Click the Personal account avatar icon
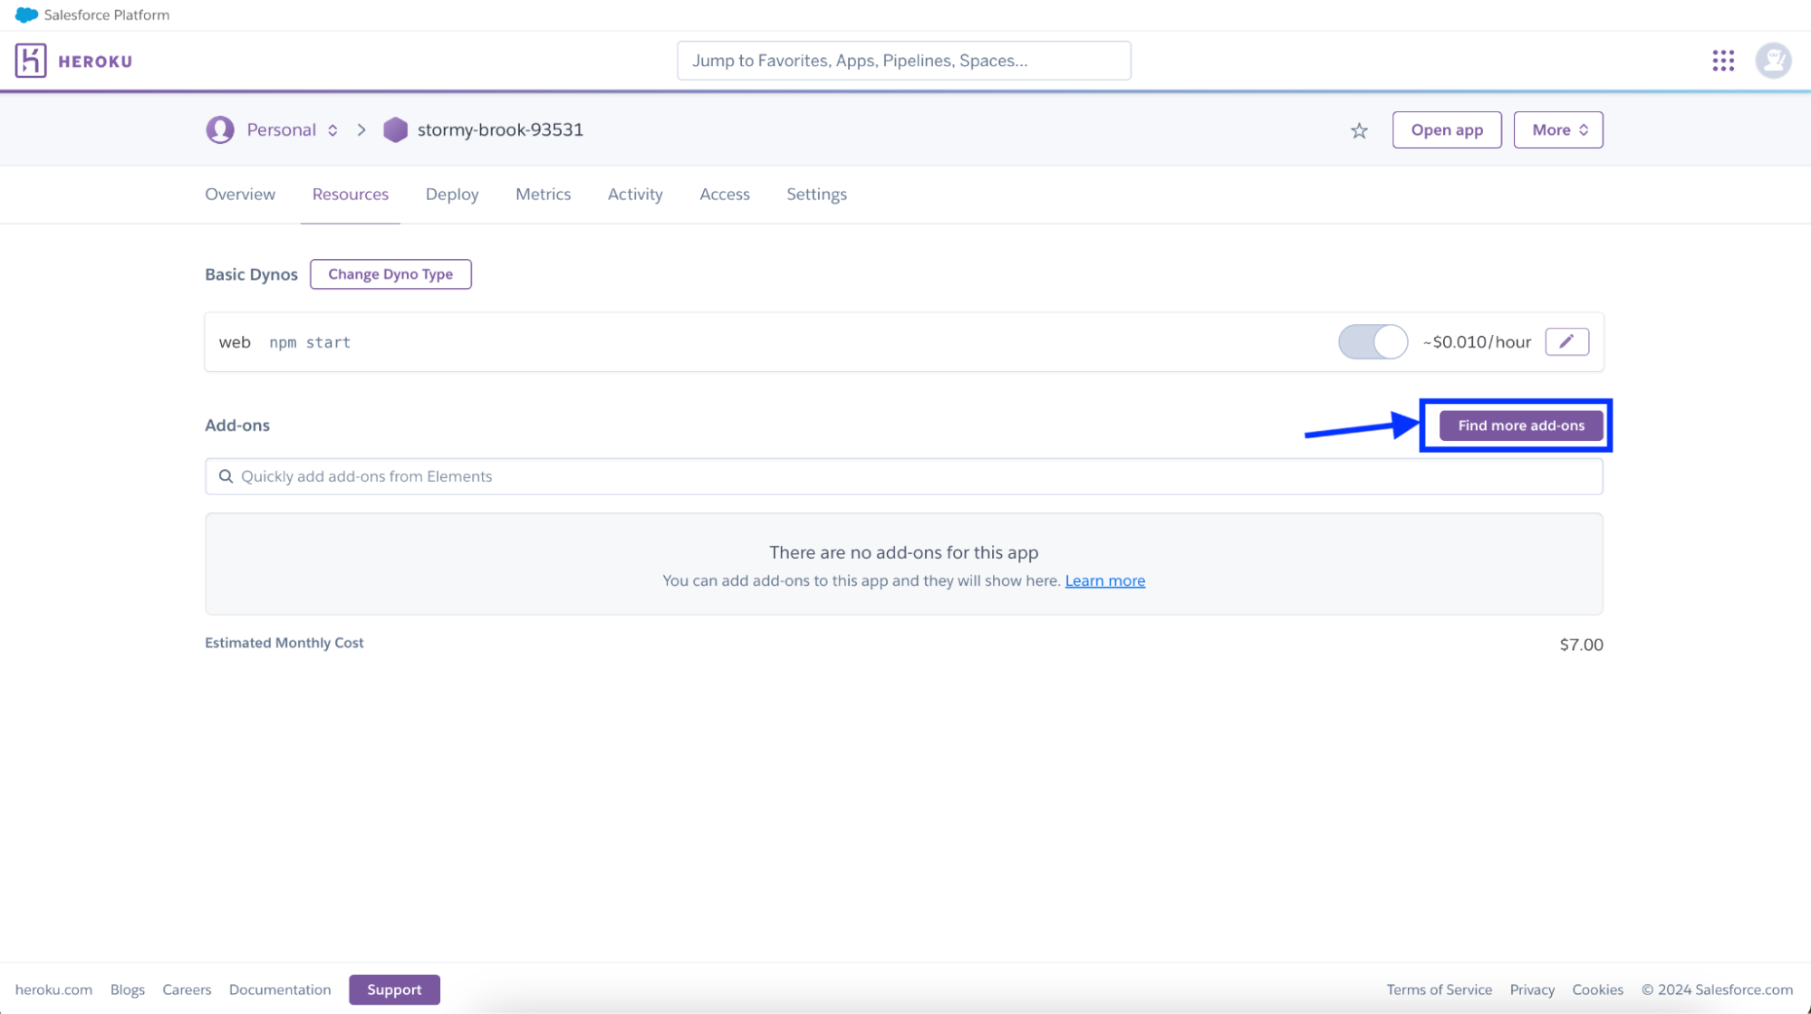Viewport: 1811px width, 1014px height. tap(219, 130)
